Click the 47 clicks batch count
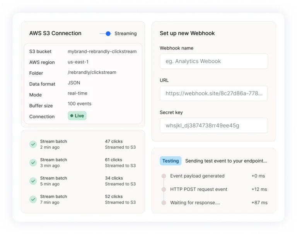 coord(114,141)
